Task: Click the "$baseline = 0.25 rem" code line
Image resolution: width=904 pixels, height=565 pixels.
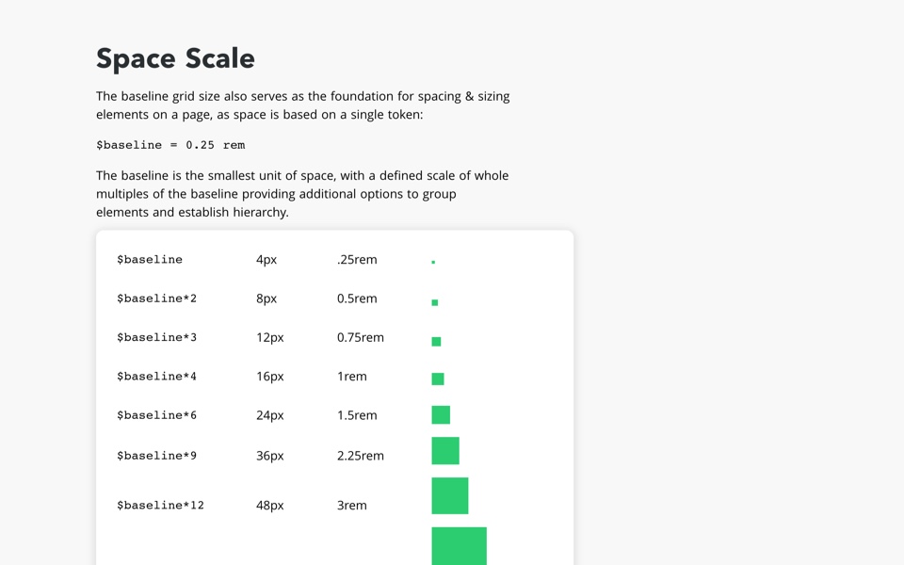Action: coord(170,145)
